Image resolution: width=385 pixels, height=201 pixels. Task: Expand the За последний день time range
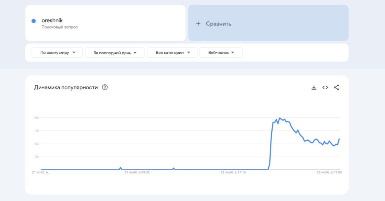115,53
